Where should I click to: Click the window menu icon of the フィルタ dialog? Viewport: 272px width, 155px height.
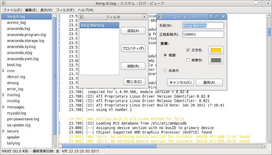click(81, 17)
